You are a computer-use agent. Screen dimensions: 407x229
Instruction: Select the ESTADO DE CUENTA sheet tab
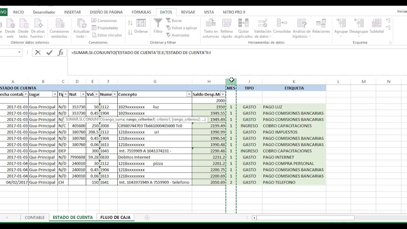point(73,218)
